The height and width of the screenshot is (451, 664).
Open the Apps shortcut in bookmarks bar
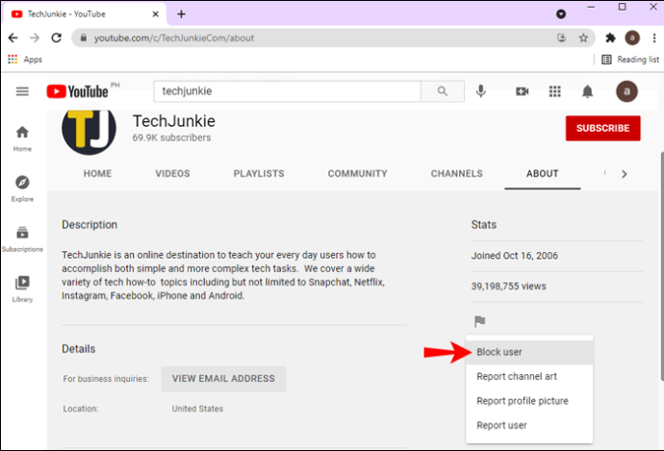pos(25,60)
